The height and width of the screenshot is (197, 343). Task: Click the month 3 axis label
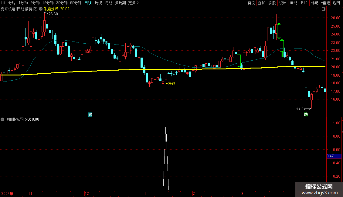click(242, 193)
